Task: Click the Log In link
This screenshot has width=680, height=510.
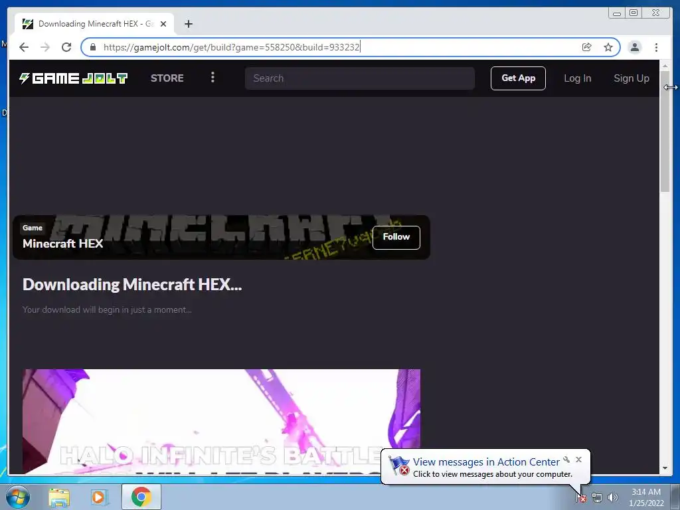Action: click(577, 78)
